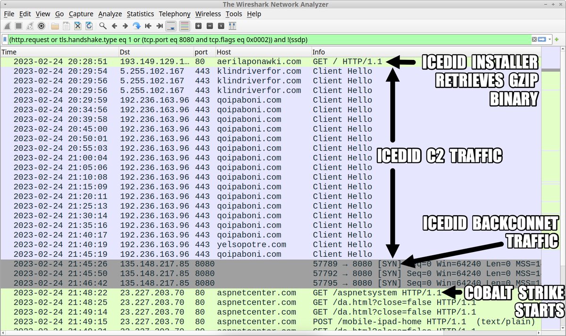
Task: Click the reload capture file icon
Action: (88, 26)
